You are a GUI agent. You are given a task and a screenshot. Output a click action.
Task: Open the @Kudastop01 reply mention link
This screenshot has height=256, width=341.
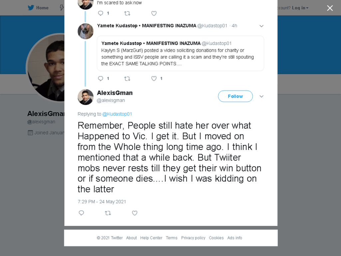point(117,114)
